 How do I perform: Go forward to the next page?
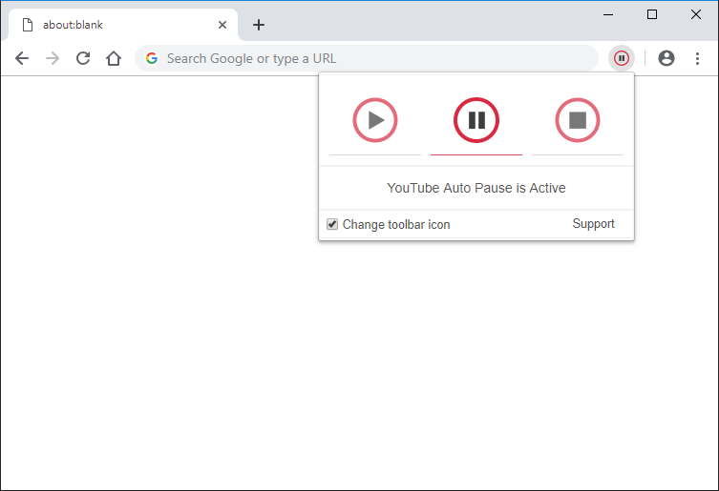coord(53,58)
